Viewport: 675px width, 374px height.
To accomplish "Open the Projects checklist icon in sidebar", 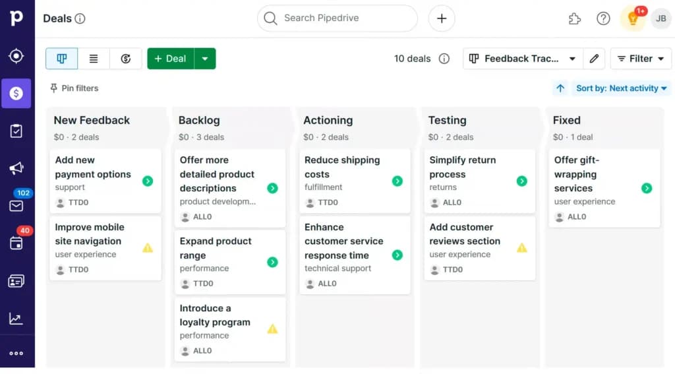I will [x=16, y=131].
